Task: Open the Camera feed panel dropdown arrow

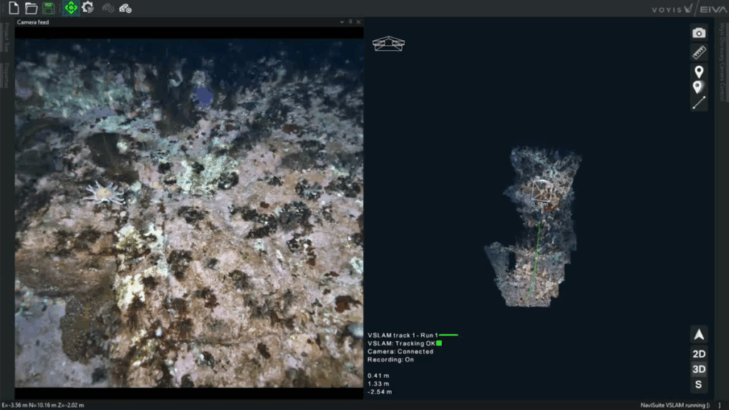Action: [341, 22]
